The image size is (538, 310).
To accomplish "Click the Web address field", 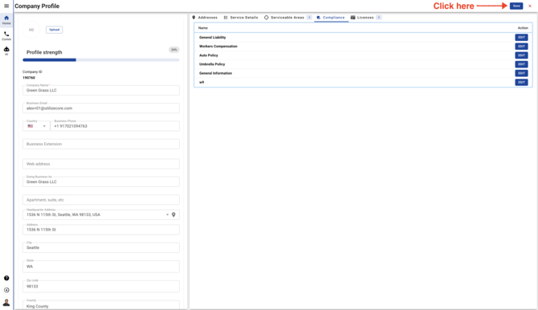I will click(x=101, y=164).
